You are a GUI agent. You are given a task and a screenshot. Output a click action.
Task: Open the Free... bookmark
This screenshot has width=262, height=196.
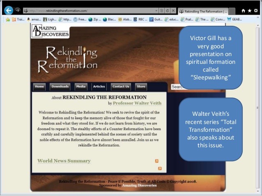pyautogui.click(x=80, y=20)
